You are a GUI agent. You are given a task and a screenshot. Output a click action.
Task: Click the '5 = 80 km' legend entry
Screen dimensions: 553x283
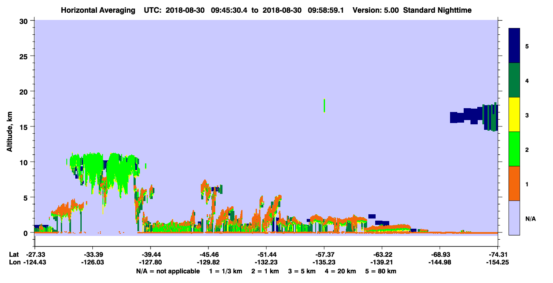(381, 271)
